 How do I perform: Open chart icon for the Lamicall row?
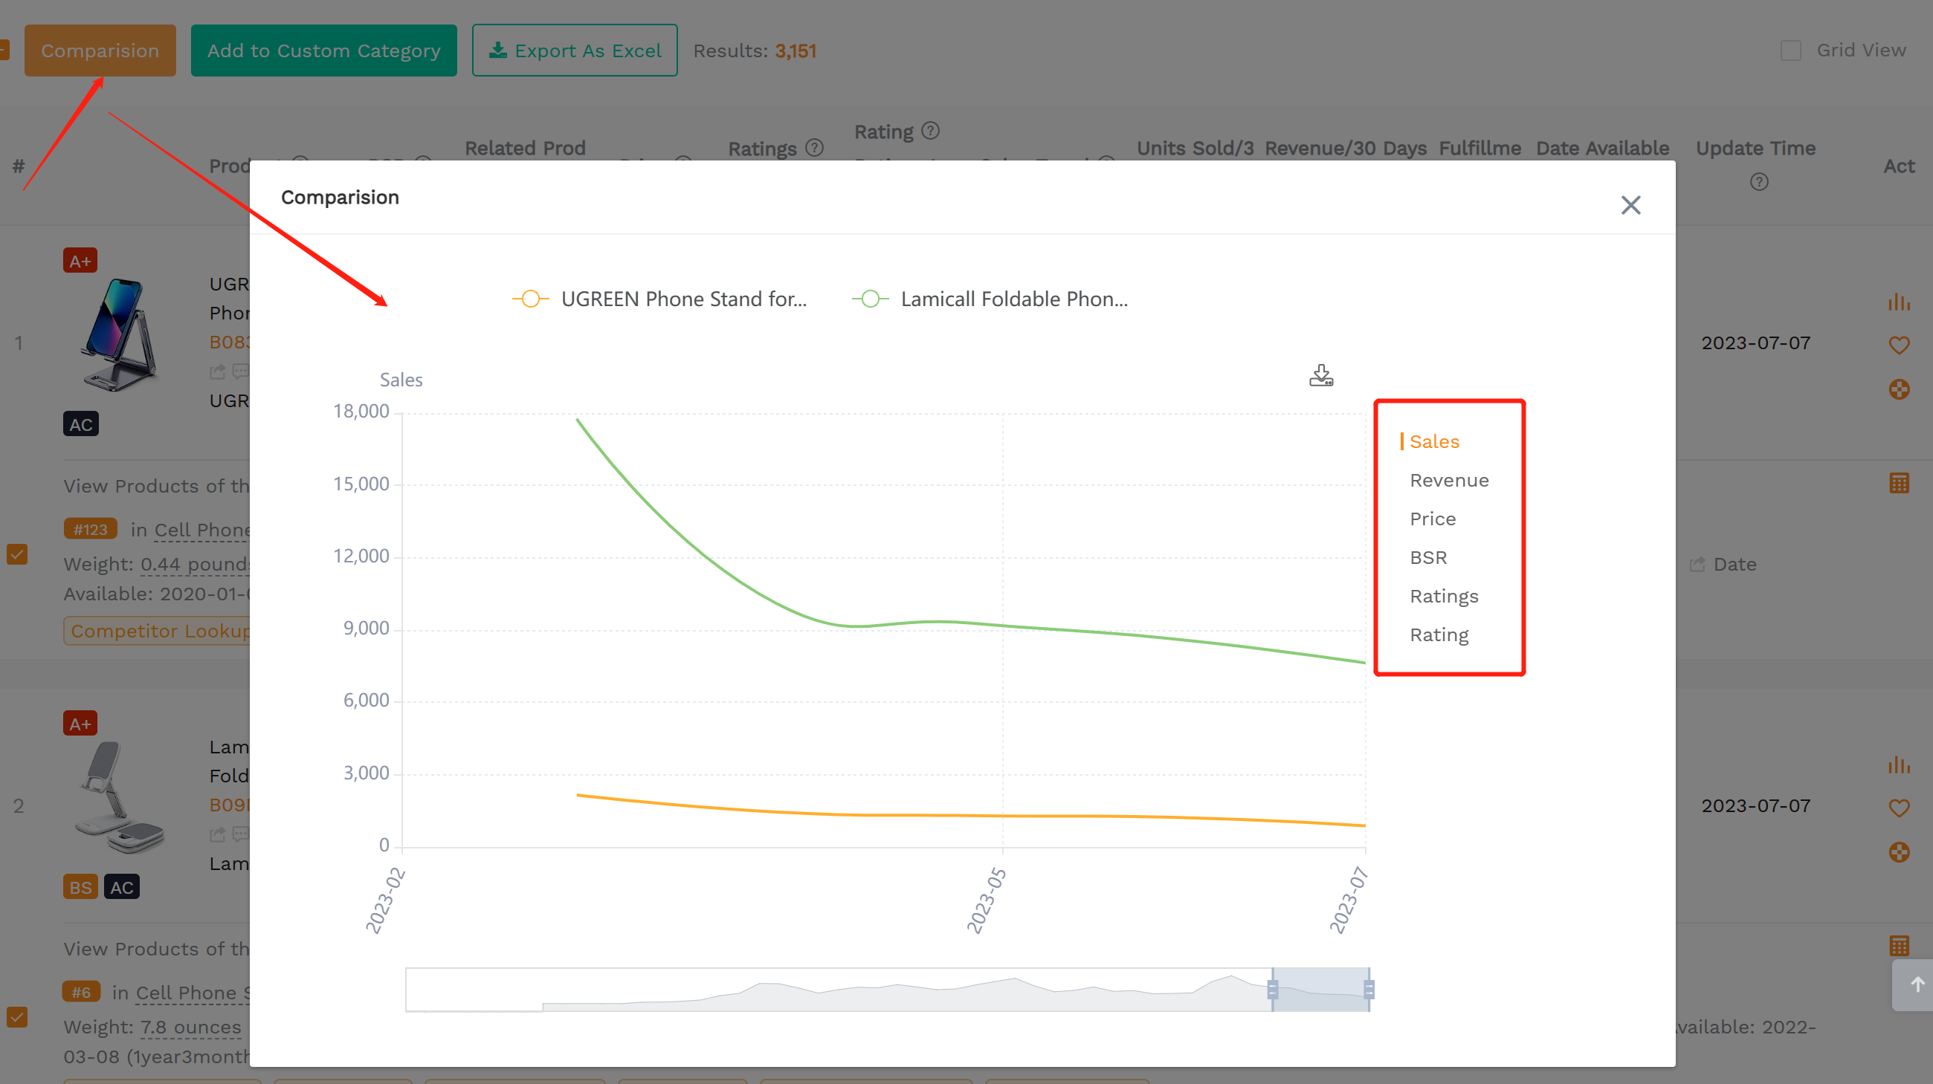click(x=1899, y=764)
